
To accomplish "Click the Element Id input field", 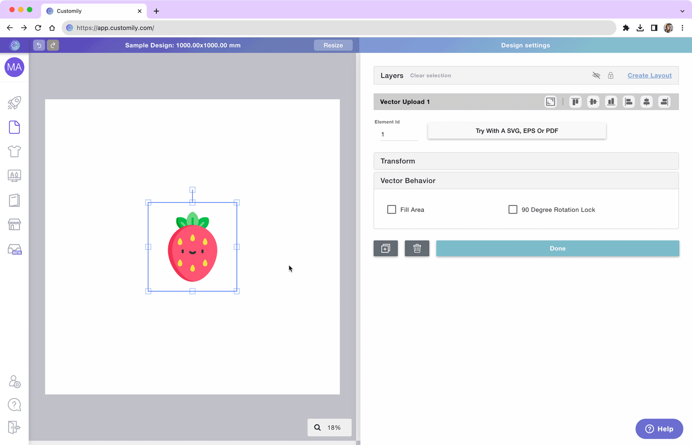I will 398,135.
